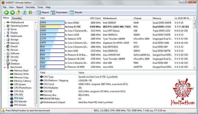The height and width of the screenshot is (114, 198).
Task: Select the CPU ZLib benchmark
Action: (x=19, y=91)
